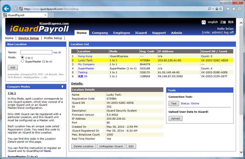Click the blue language icon beside english
245x159 pixels.
coord(204,22)
